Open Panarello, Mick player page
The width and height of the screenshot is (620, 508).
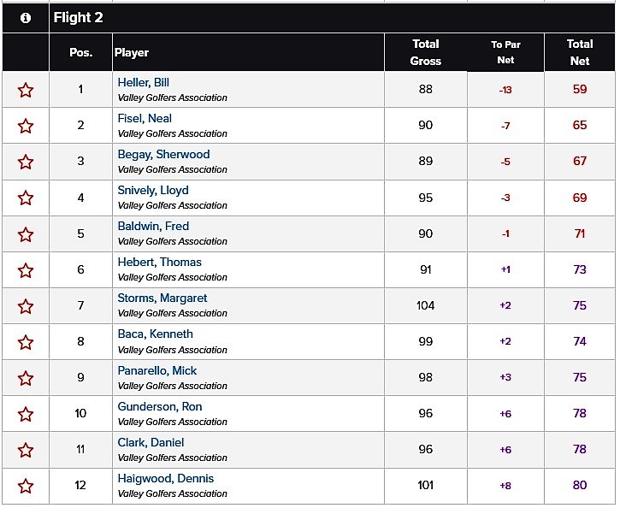[x=157, y=370]
